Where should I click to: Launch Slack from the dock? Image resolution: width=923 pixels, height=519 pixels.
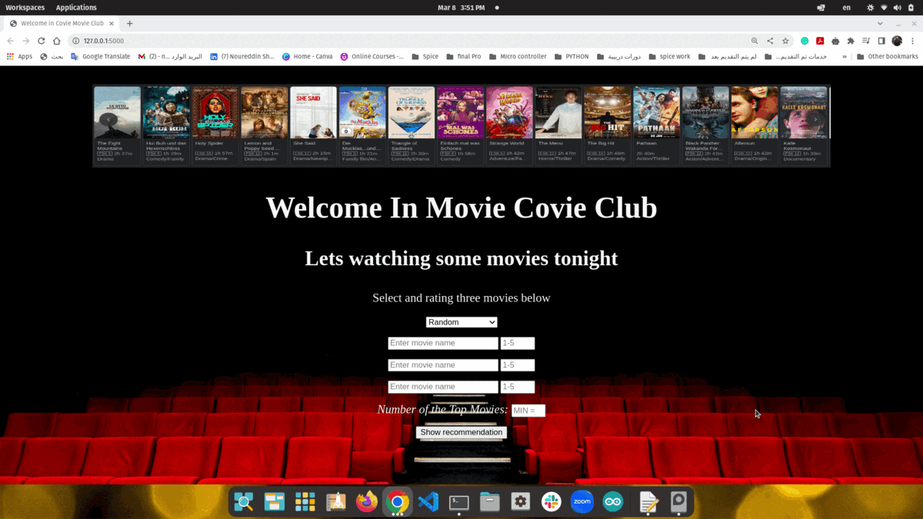point(550,501)
